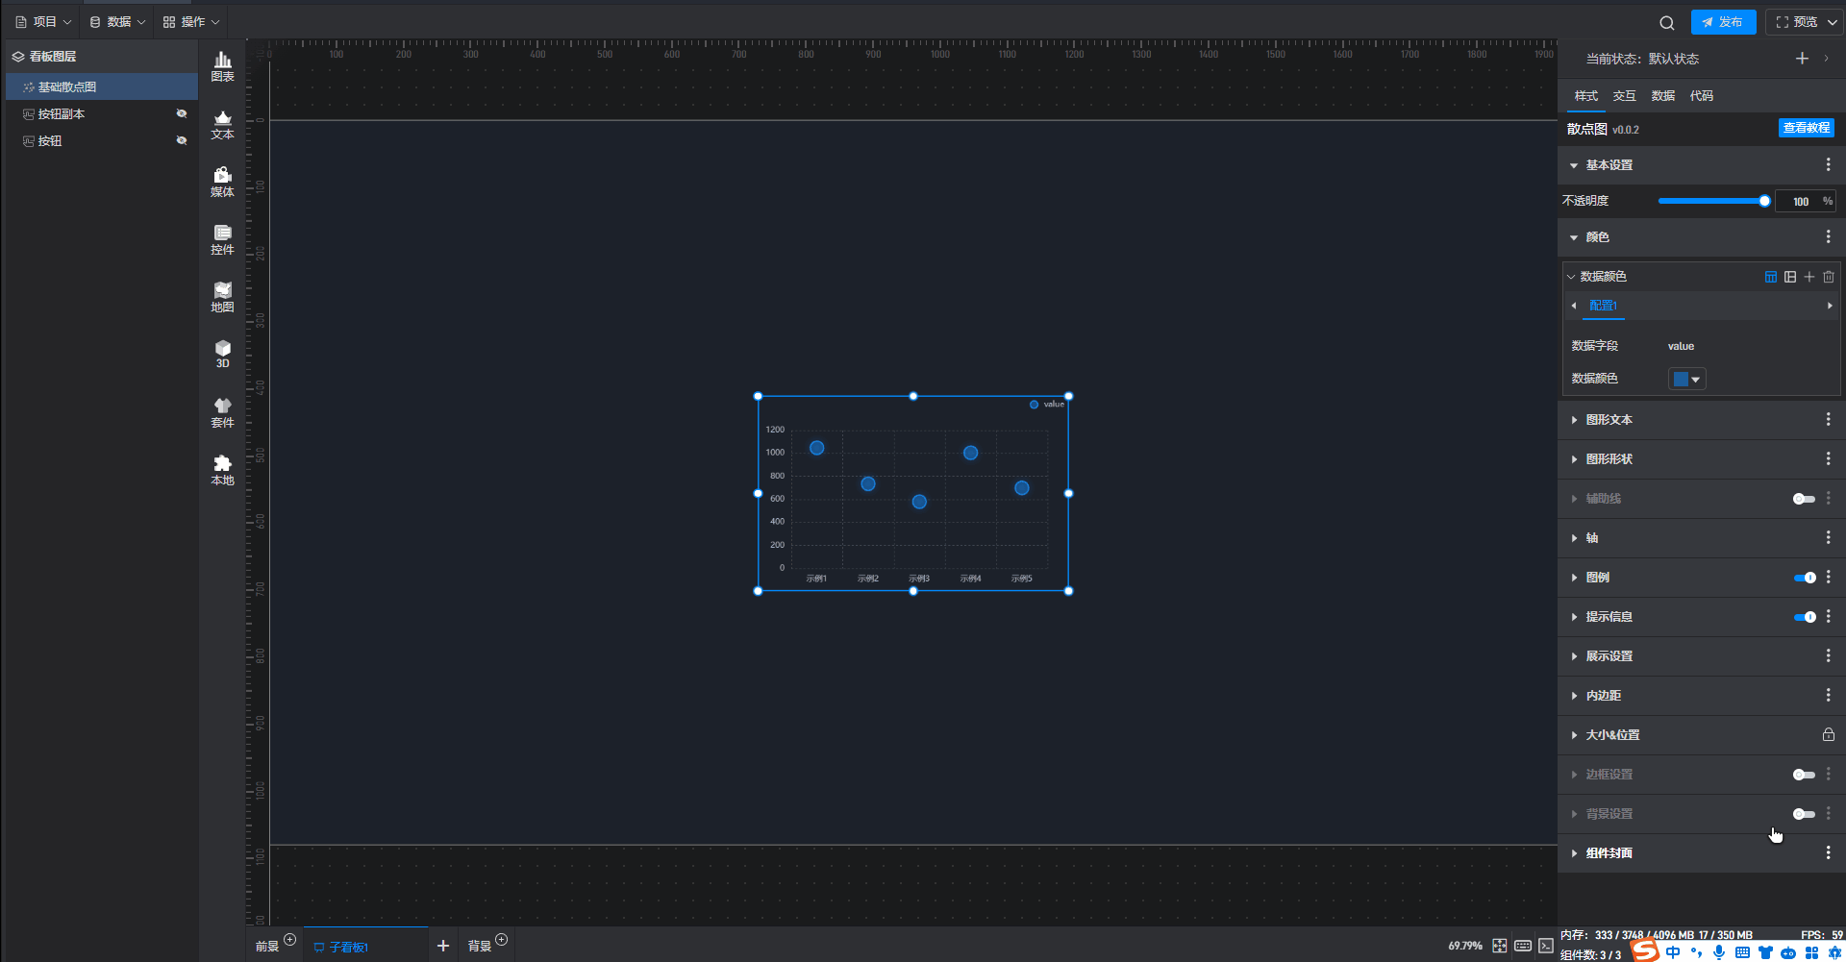Open the 文本 text components panel
Image resolution: width=1846 pixels, height=962 pixels.
pos(222,124)
